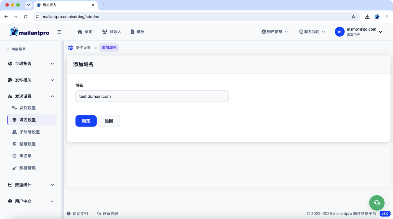This screenshot has width=393, height=219.
Task: Open the 帮助文档 footer link
Action: pyautogui.click(x=77, y=214)
